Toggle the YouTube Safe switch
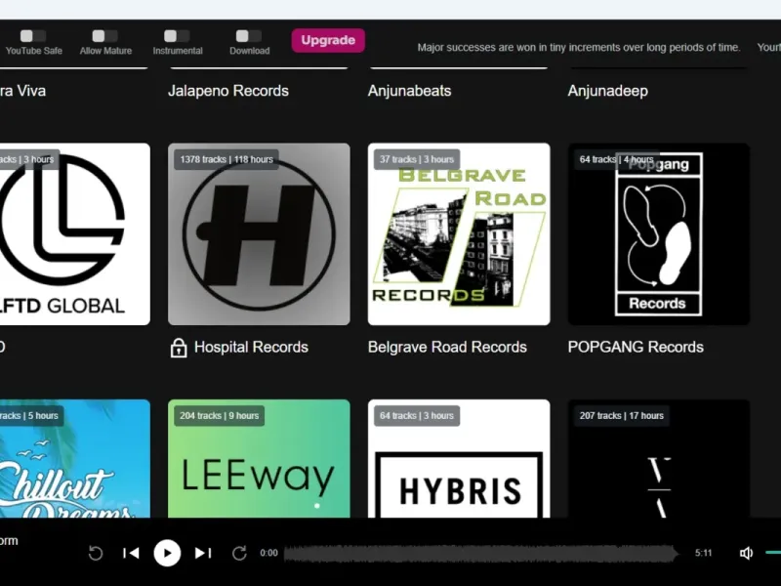The image size is (781, 586). click(33, 36)
